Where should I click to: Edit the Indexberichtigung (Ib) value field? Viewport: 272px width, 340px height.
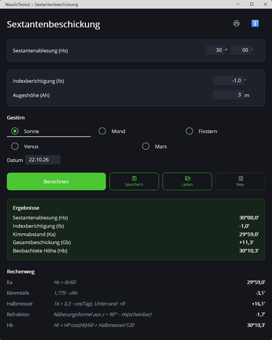228,81
